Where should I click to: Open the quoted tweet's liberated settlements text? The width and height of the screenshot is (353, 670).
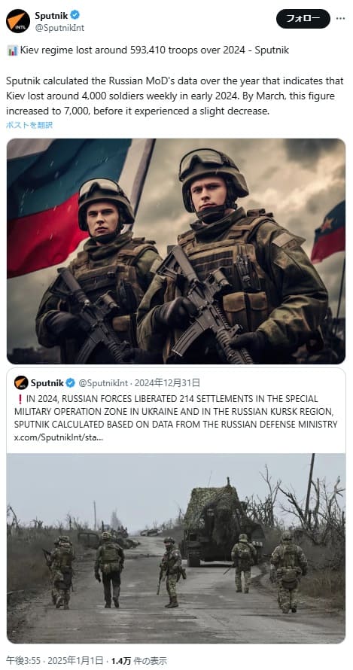(x=175, y=412)
